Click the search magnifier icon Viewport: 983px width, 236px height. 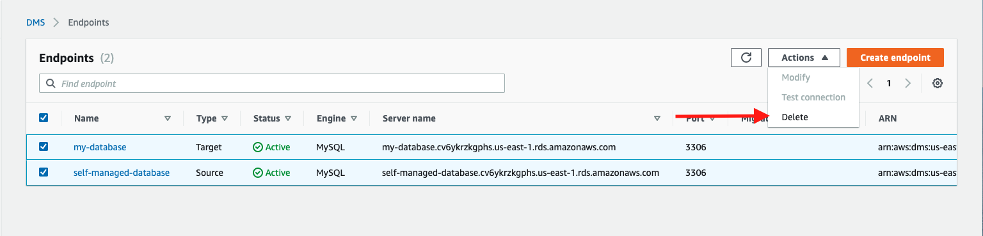coord(51,83)
